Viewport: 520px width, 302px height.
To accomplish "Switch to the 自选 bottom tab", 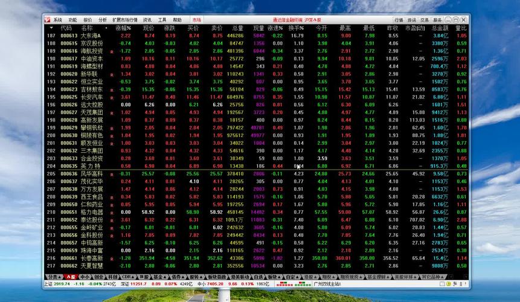I will 258,277.
